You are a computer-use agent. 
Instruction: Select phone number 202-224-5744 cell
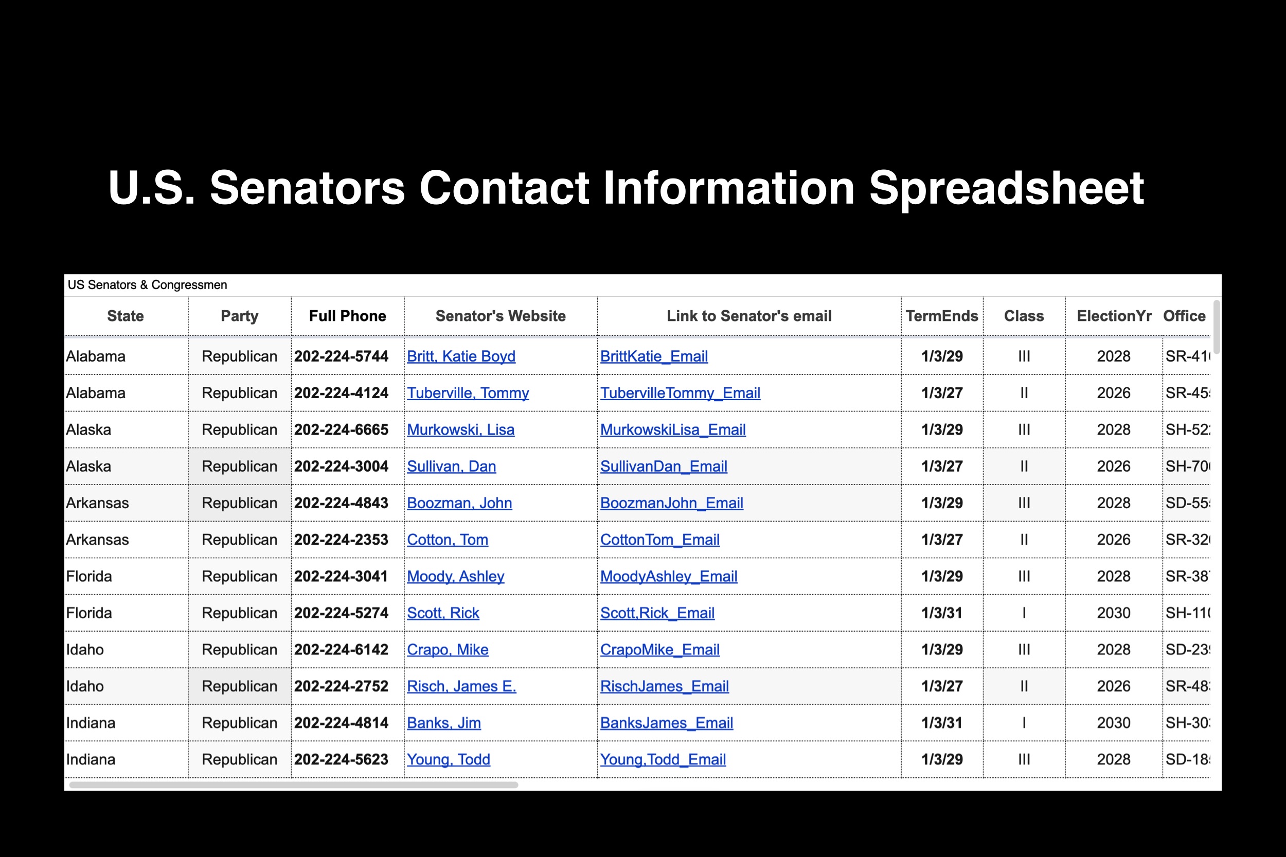point(341,356)
